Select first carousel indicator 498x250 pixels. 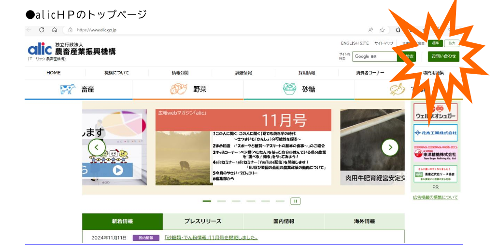[x=207, y=201]
